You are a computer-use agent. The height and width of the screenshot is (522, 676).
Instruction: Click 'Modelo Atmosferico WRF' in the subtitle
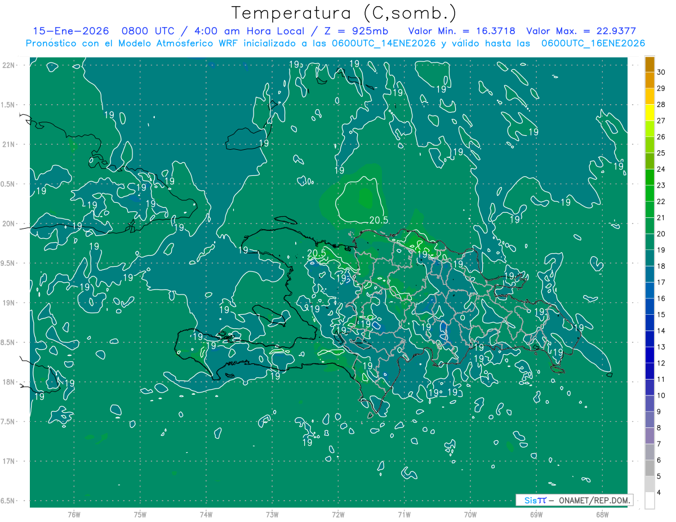point(179,43)
